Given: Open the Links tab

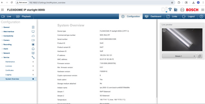Looking at the screenshot, I should coord(172,16).
